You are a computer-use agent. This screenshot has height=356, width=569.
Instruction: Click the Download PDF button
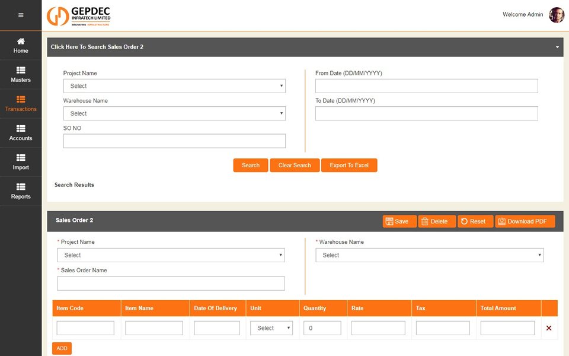525,221
